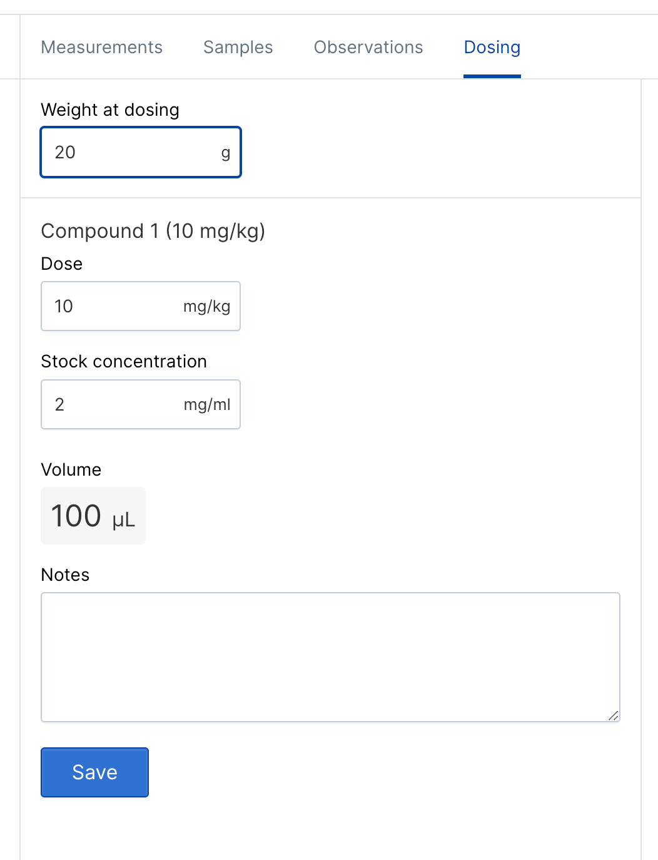Select the Stock concentration input
Viewport: 658px width, 860px height.
141,404
